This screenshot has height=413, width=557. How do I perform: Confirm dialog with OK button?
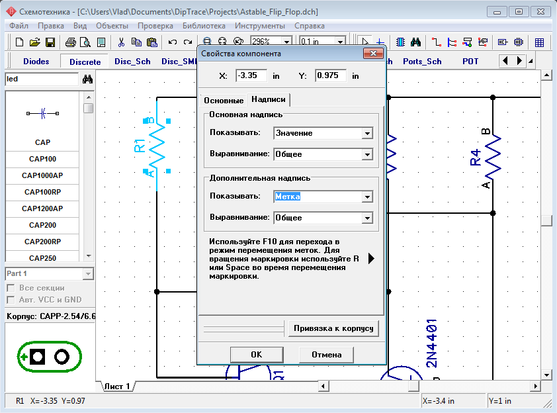point(257,355)
